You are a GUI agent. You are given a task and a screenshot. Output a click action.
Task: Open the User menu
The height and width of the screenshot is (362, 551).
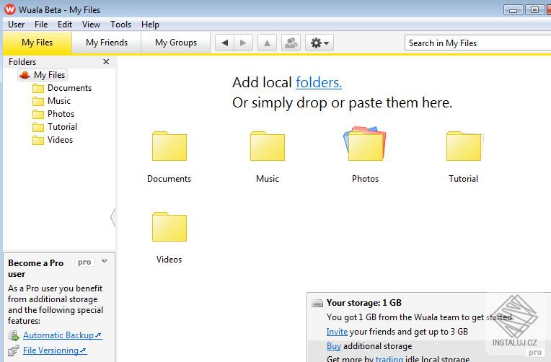pos(16,25)
